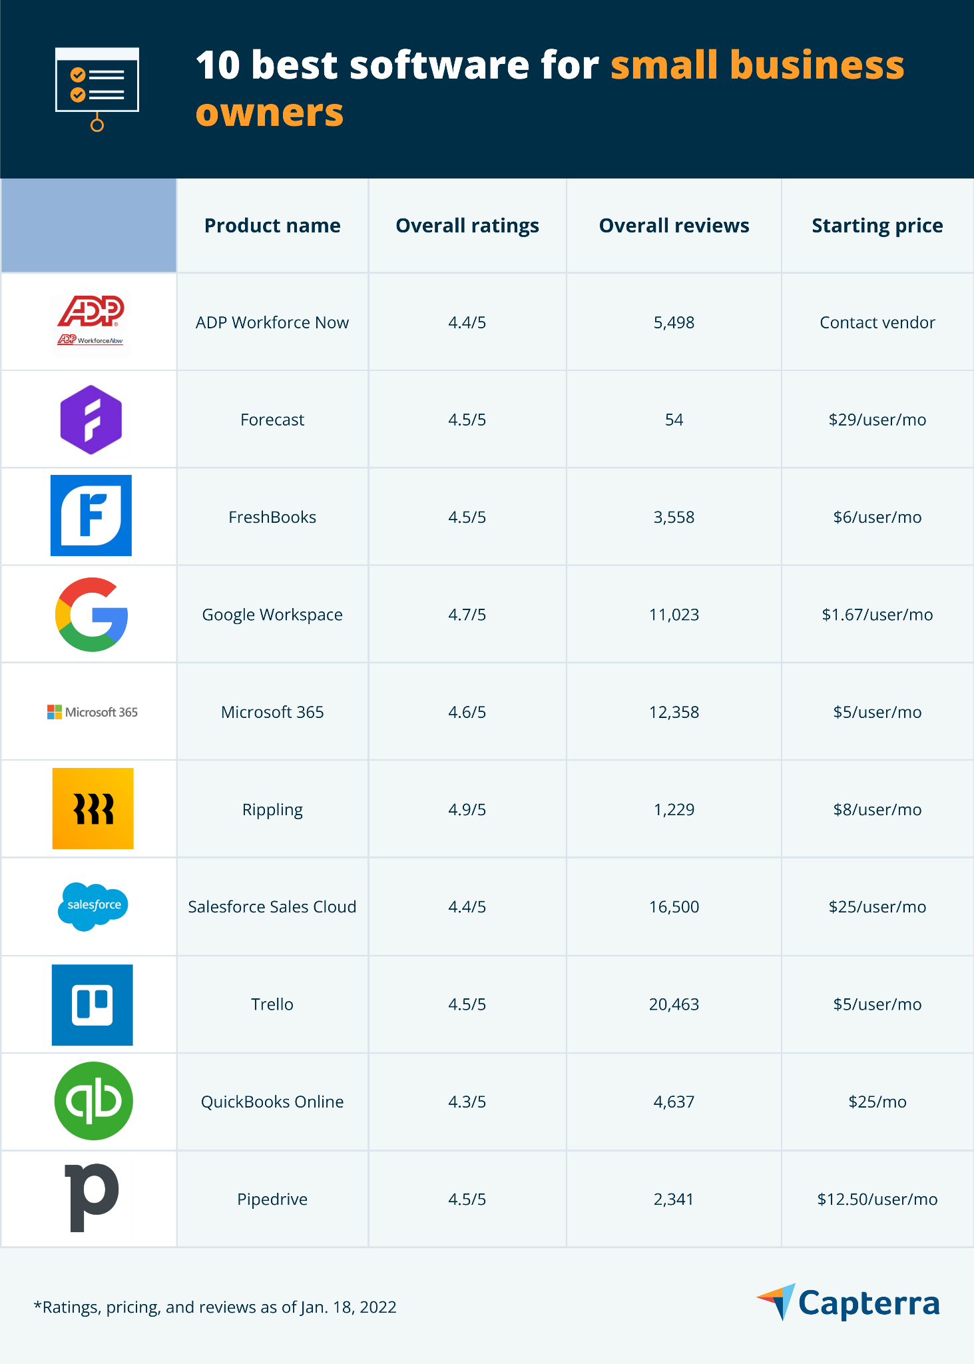Viewport: 974px width, 1364px height.
Task: Click the Salesforce cloud logo
Action: click(x=93, y=906)
